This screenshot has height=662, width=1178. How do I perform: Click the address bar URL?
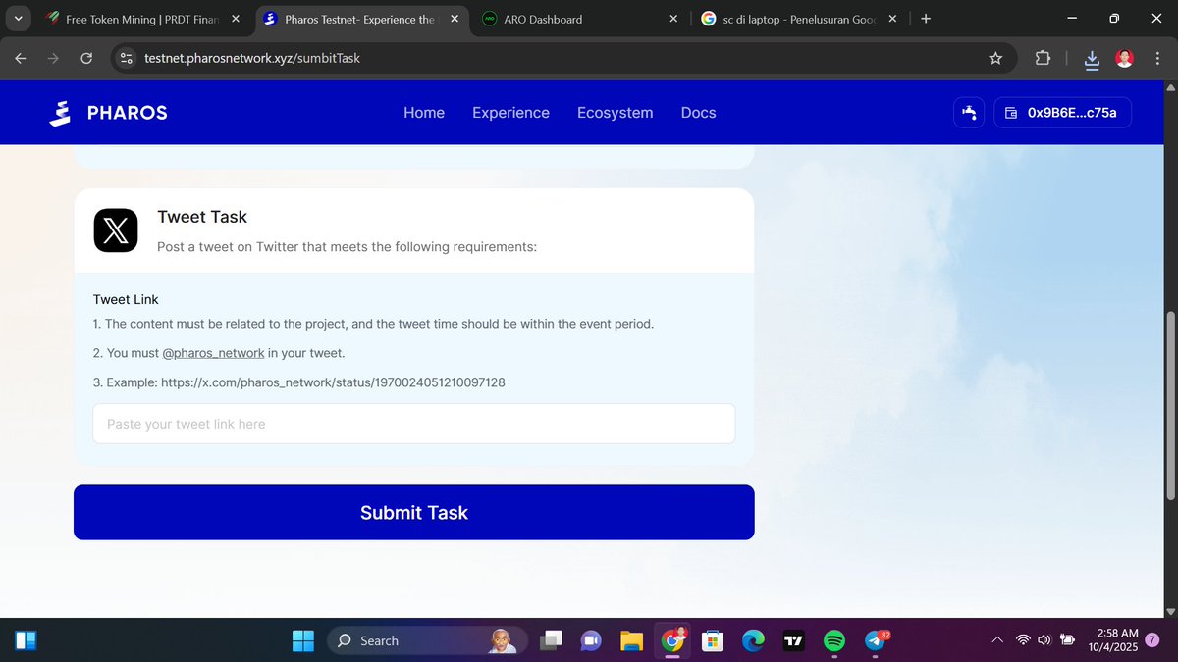click(252, 58)
